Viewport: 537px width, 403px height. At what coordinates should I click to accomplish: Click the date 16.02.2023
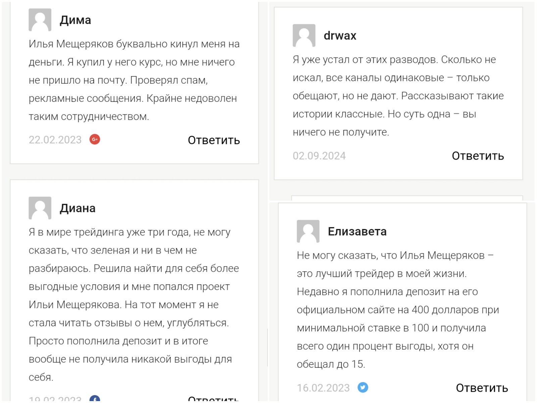click(323, 388)
